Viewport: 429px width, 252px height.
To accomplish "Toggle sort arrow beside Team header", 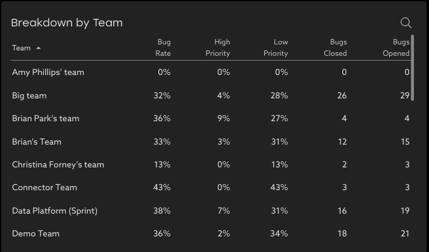I will tap(39, 48).
